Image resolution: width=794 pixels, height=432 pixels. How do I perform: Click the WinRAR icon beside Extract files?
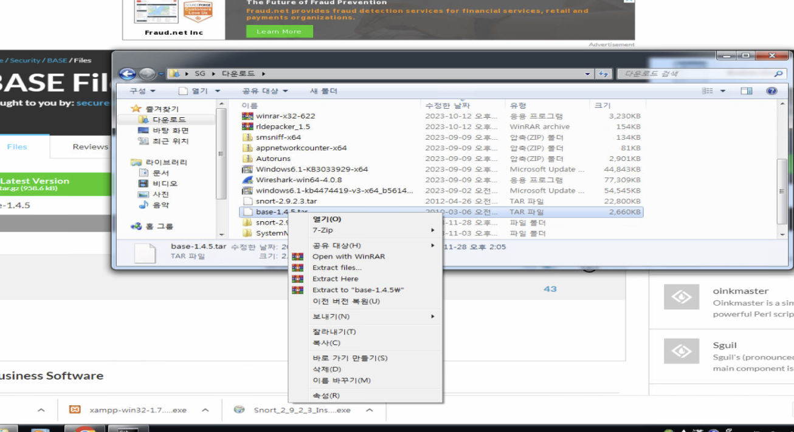pos(297,267)
